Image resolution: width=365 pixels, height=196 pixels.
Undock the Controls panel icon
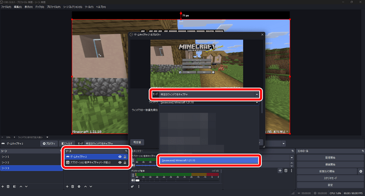pyautogui.click(x=363, y=151)
